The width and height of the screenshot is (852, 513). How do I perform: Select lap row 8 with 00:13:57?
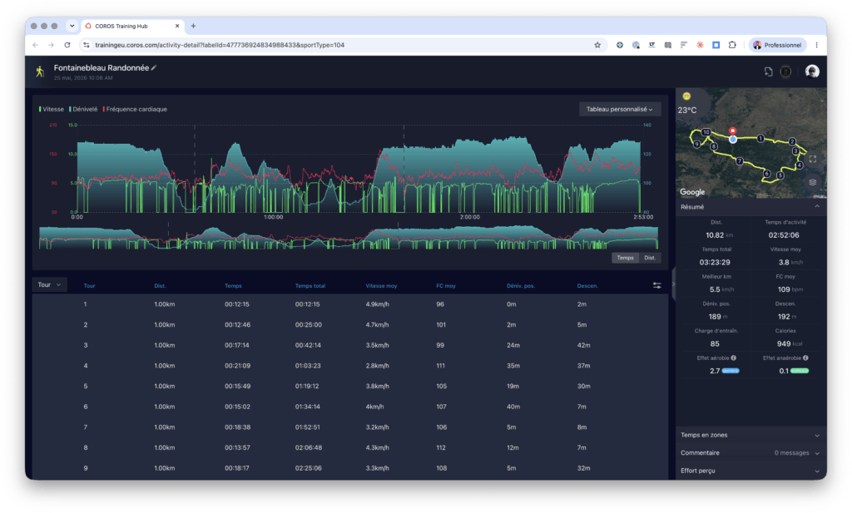tap(350, 448)
